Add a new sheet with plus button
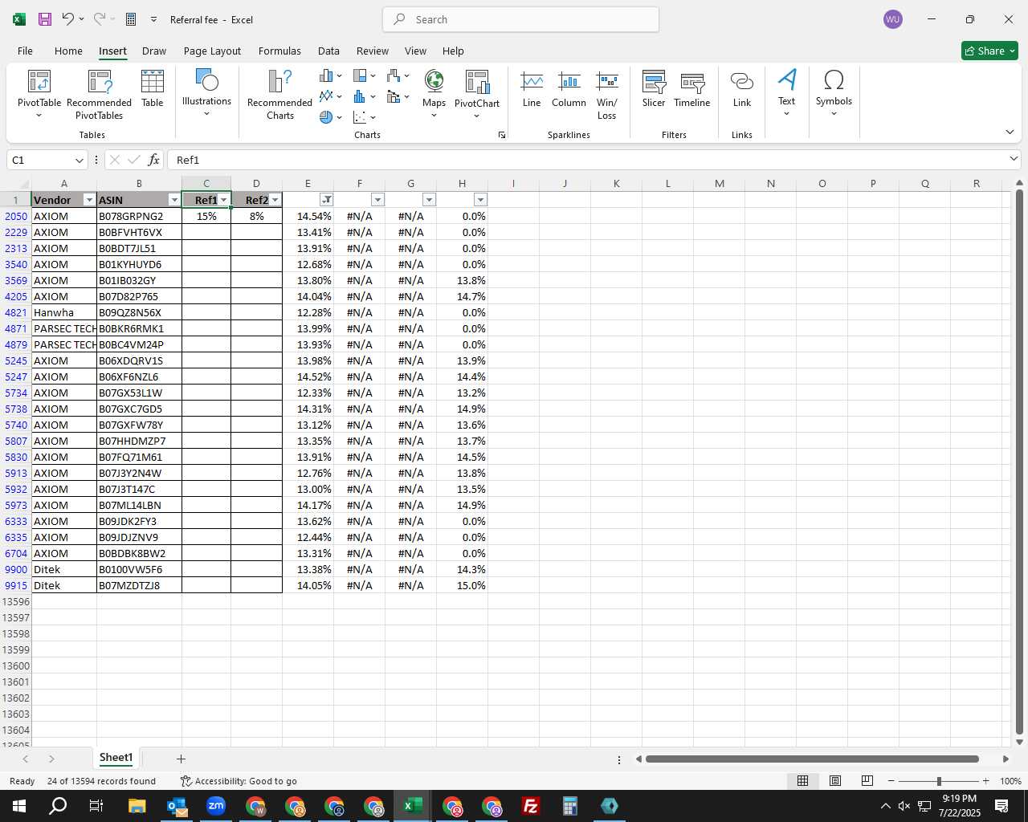The image size is (1028, 822). [x=181, y=759]
